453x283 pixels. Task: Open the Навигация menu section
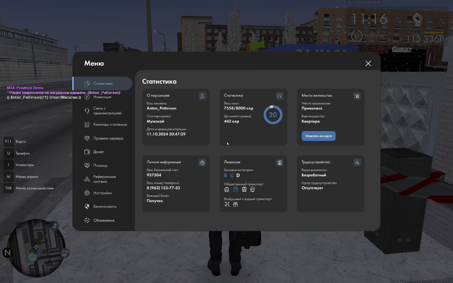[x=102, y=97]
